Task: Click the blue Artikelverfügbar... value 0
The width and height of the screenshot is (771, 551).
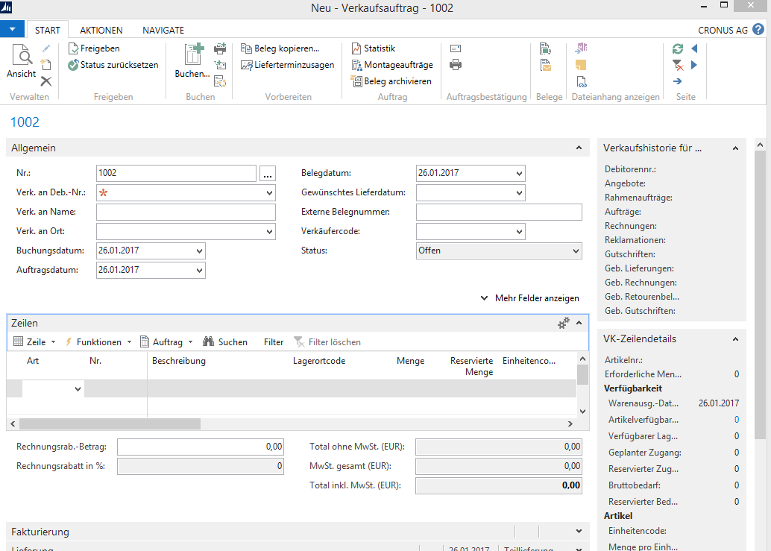Action: pos(737,420)
